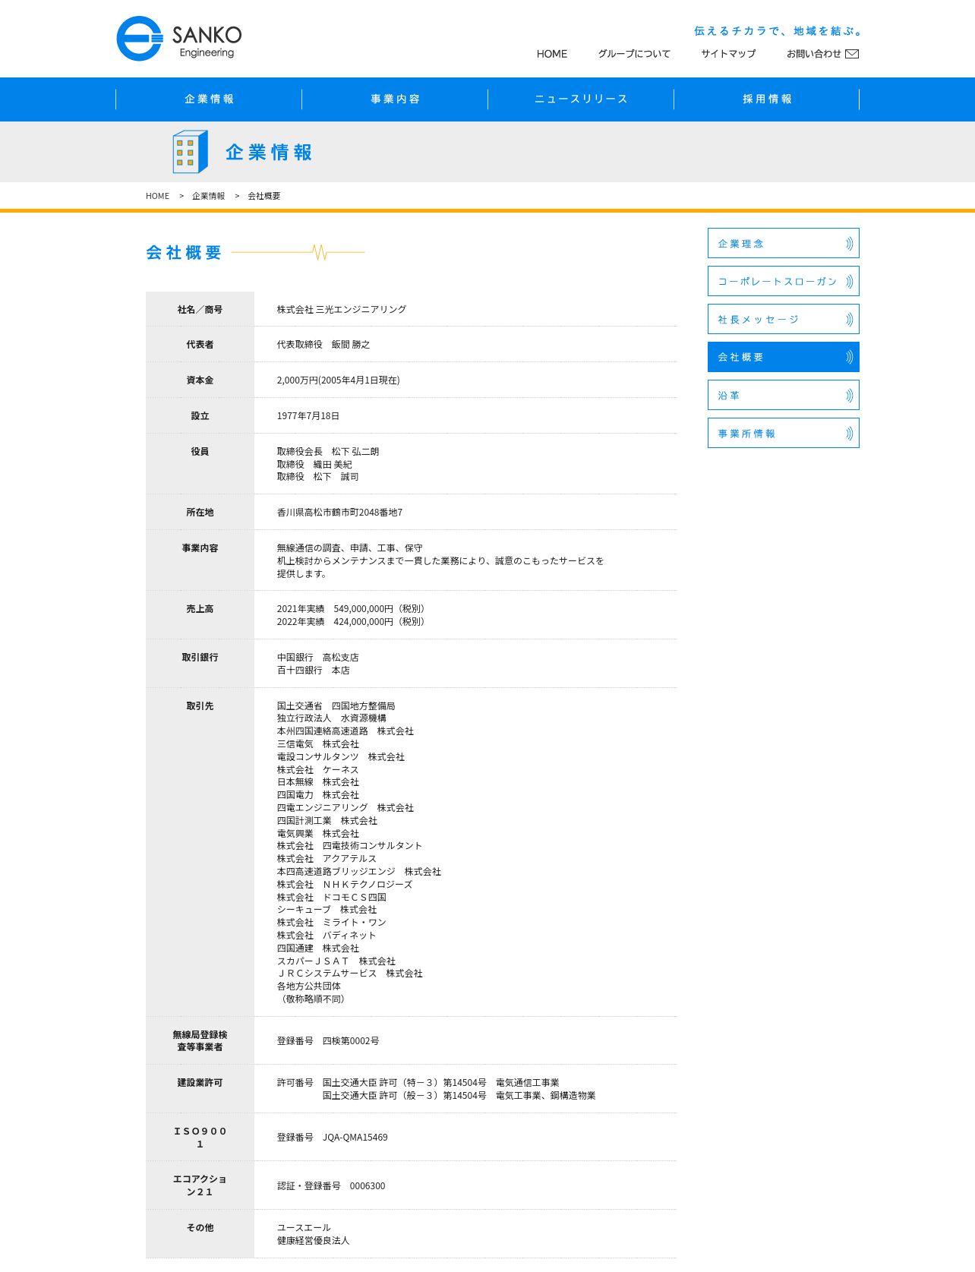
Task: Open 事業所情報 in the side menu
Action: coord(784,434)
